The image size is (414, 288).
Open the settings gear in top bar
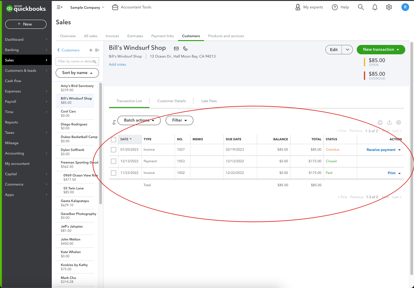click(389, 7)
